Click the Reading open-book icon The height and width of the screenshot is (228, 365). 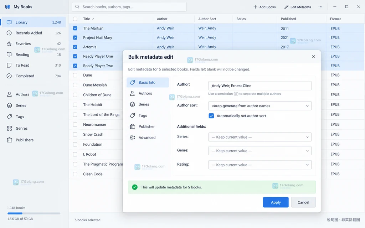(x=9, y=55)
